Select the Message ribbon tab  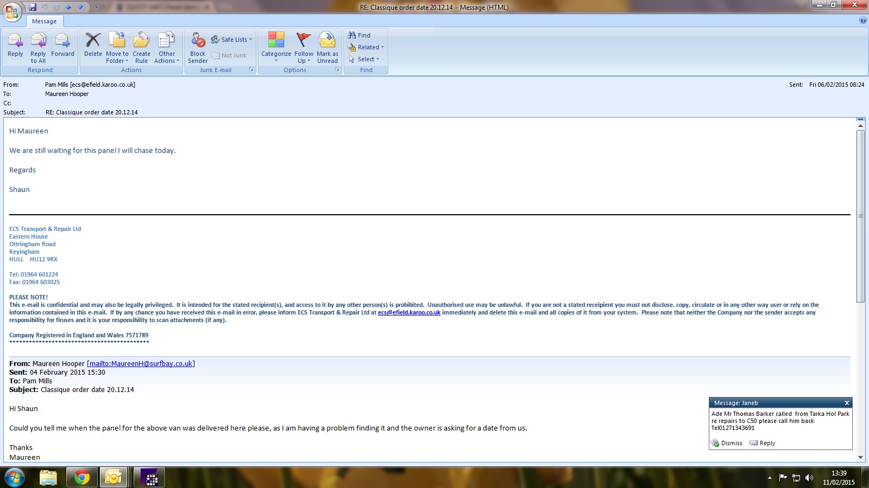pyautogui.click(x=44, y=21)
